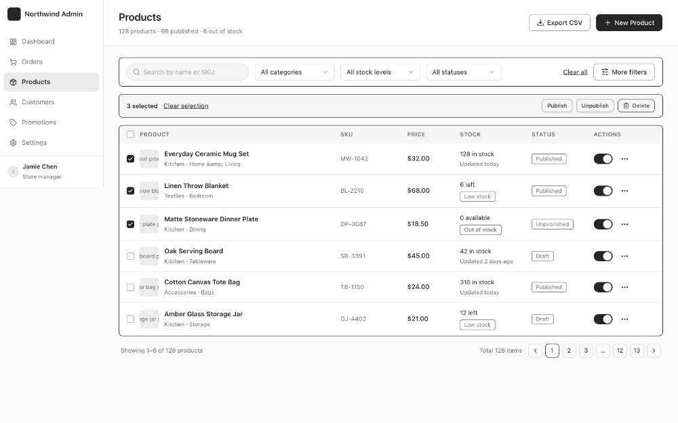Click the price $68.00
The image size is (678, 423).
tap(418, 191)
